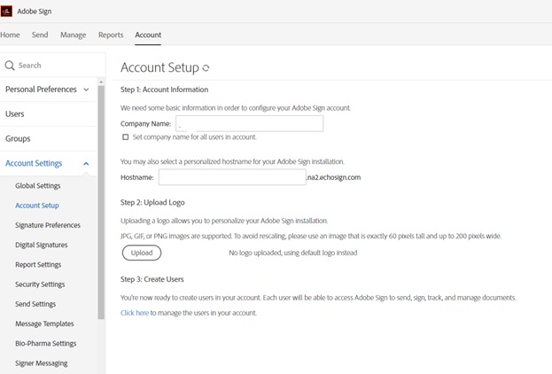
Task: Enable Set company name for all users
Action: 125,137
